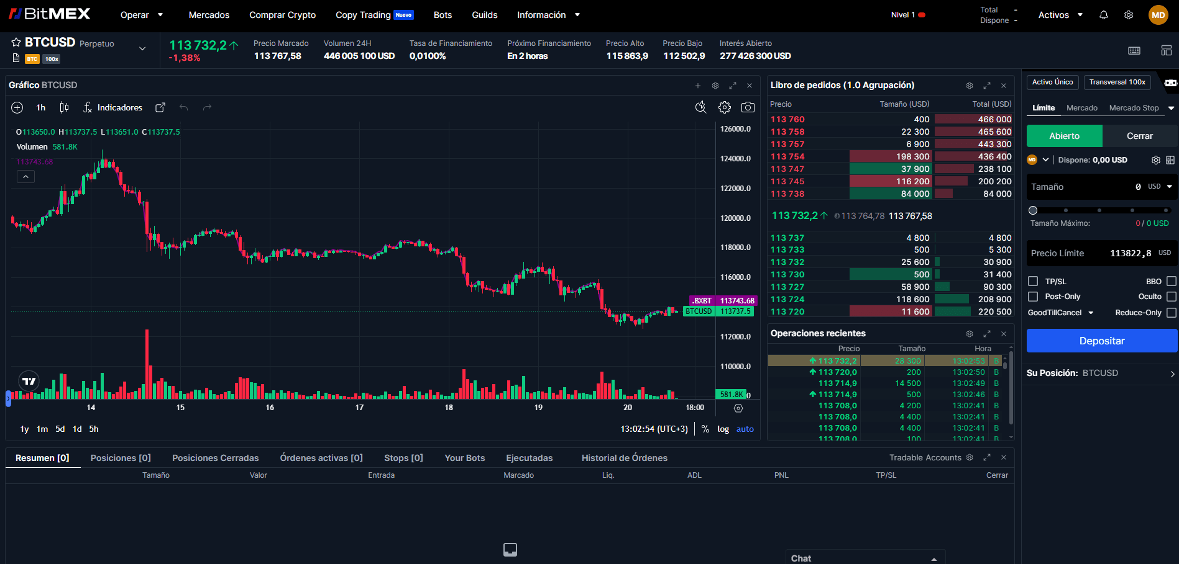
Task: Switch to Posiciones [0] tab
Action: (121, 458)
